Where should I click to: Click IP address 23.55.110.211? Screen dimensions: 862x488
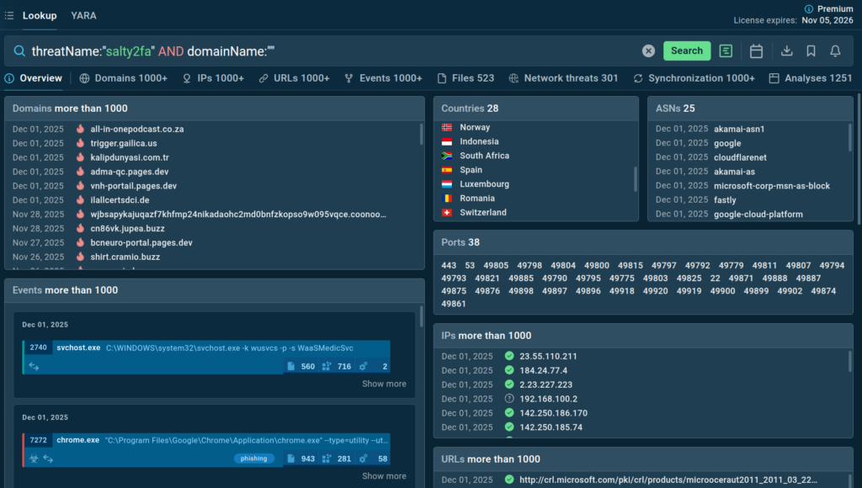tap(548, 356)
